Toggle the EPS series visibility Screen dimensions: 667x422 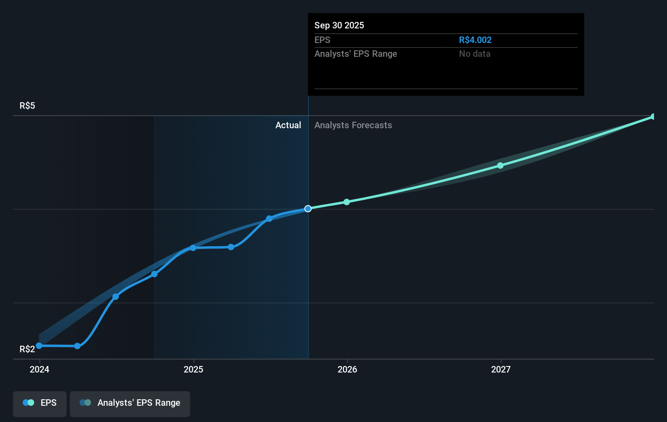(39, 403)
